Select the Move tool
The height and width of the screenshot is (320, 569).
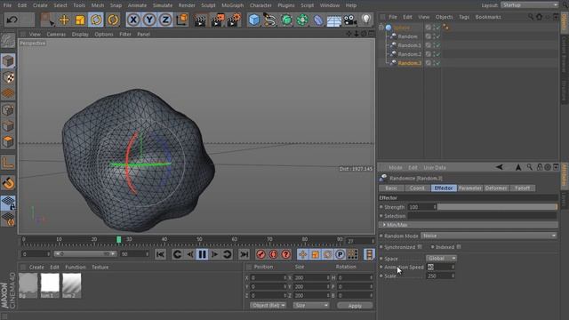[64, 20]
